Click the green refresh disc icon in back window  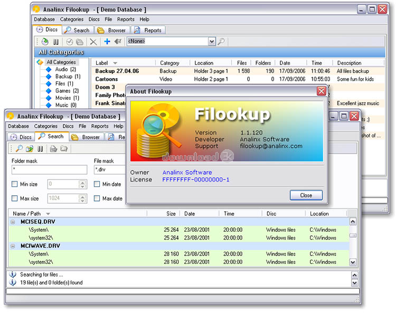(45, 42)
